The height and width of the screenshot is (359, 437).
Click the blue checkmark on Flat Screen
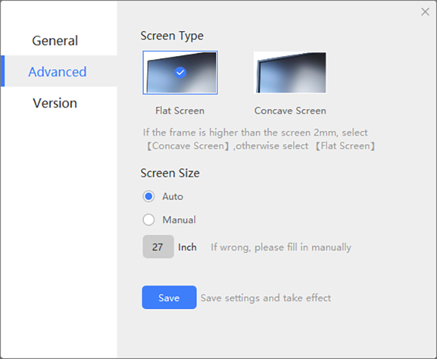(x=180, y=72)
